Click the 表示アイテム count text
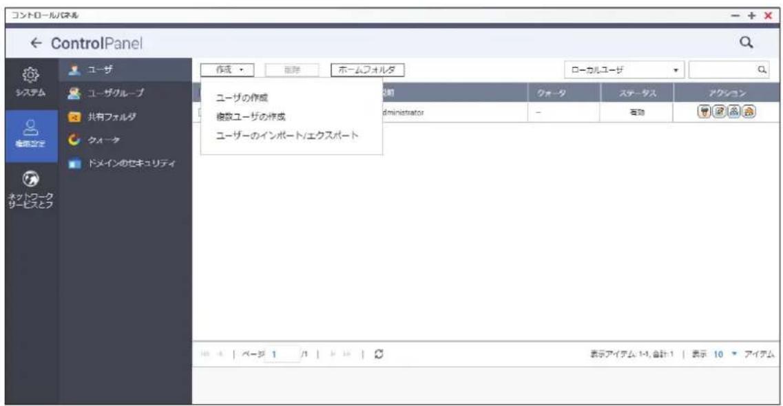Image resolution: width=783 pixels, height=406 pixels. (631, 354)
